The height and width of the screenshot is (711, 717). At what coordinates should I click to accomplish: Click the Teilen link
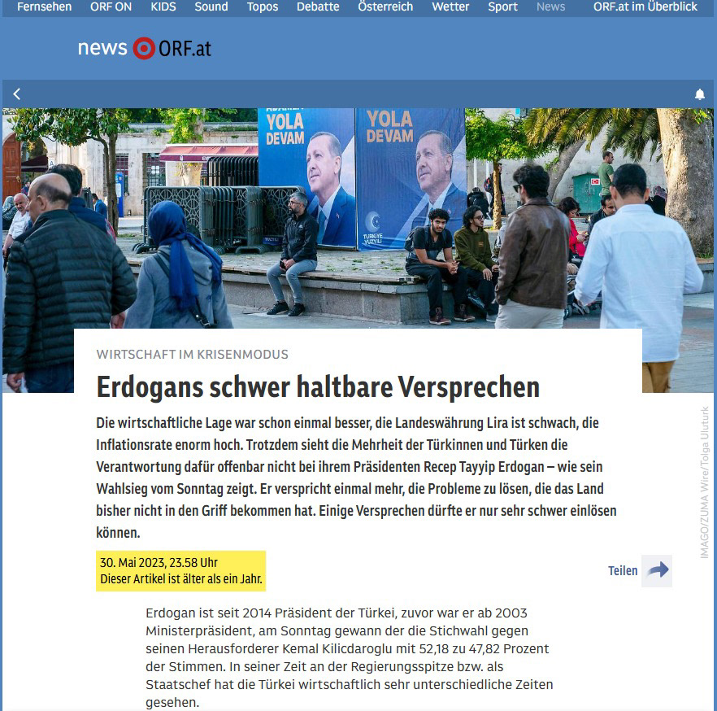tap(624, 570)
